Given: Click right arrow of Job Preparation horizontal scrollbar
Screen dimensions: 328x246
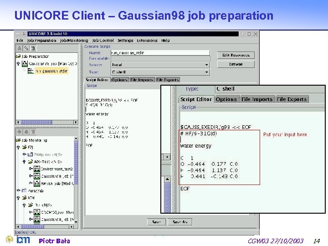Looking at the screenshot, I should (76, 122).
